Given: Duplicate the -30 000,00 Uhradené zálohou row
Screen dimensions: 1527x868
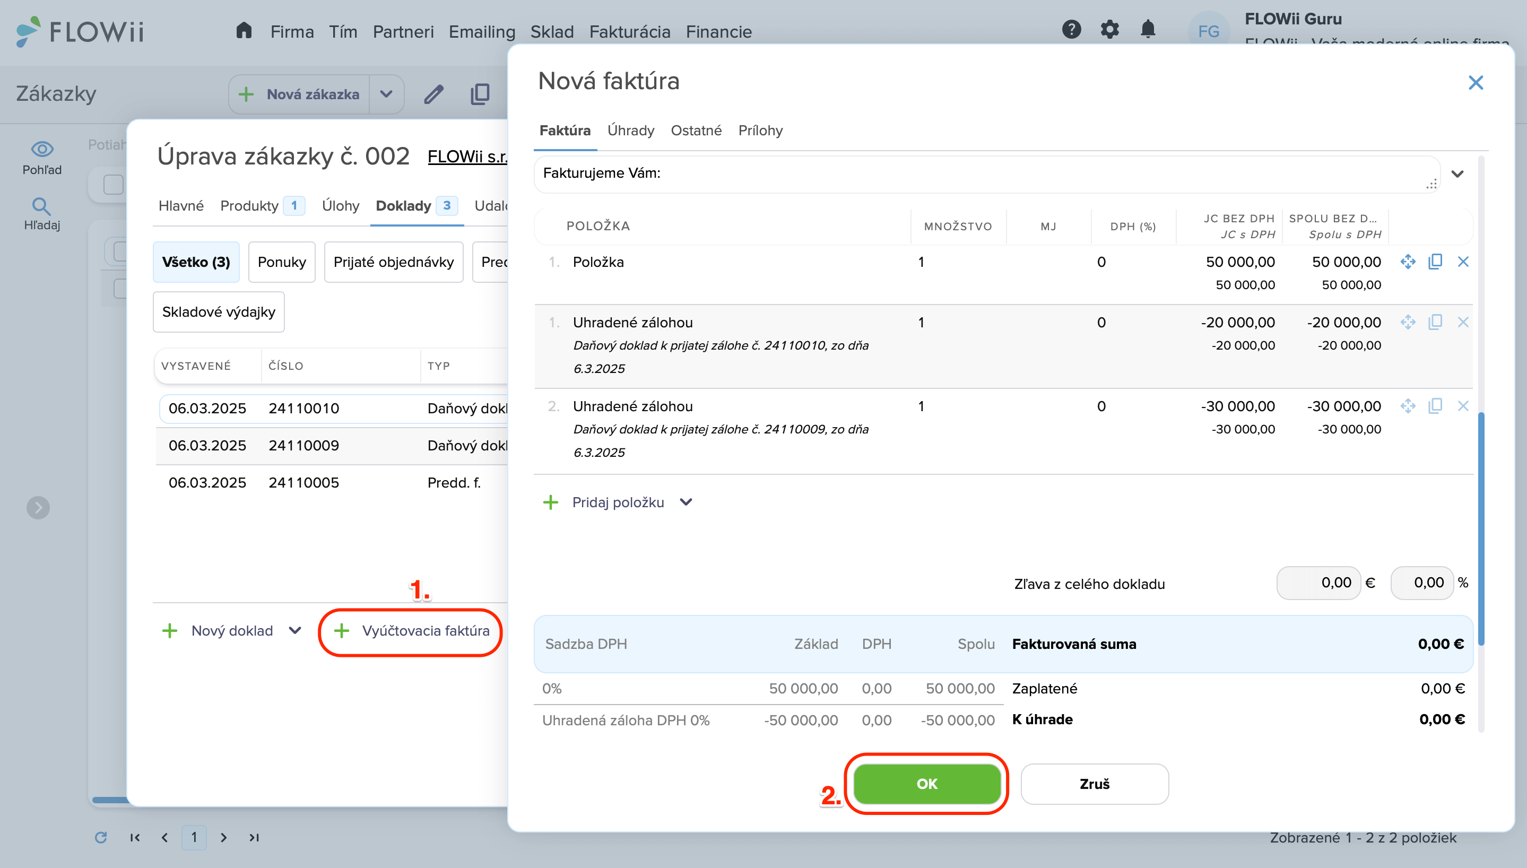Looking at the screenshot, I should (1435, 406).
